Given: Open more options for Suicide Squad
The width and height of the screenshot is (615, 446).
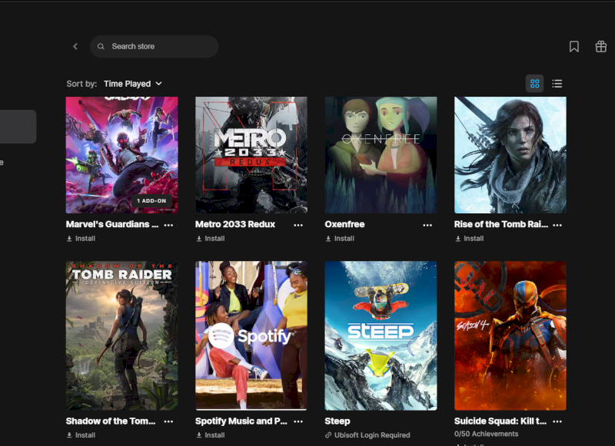Looking at the screenshot, I should (557, 421).
